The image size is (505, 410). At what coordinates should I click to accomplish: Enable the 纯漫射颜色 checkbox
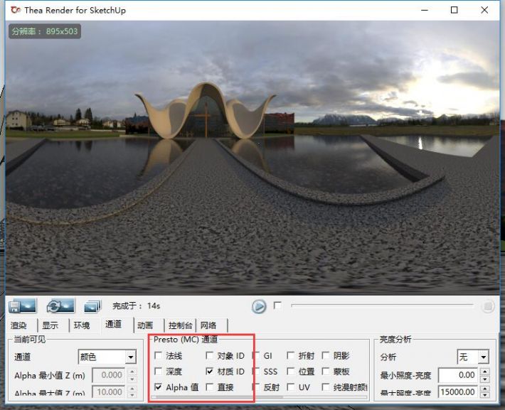pyautogui.click(x=326, y=387)
